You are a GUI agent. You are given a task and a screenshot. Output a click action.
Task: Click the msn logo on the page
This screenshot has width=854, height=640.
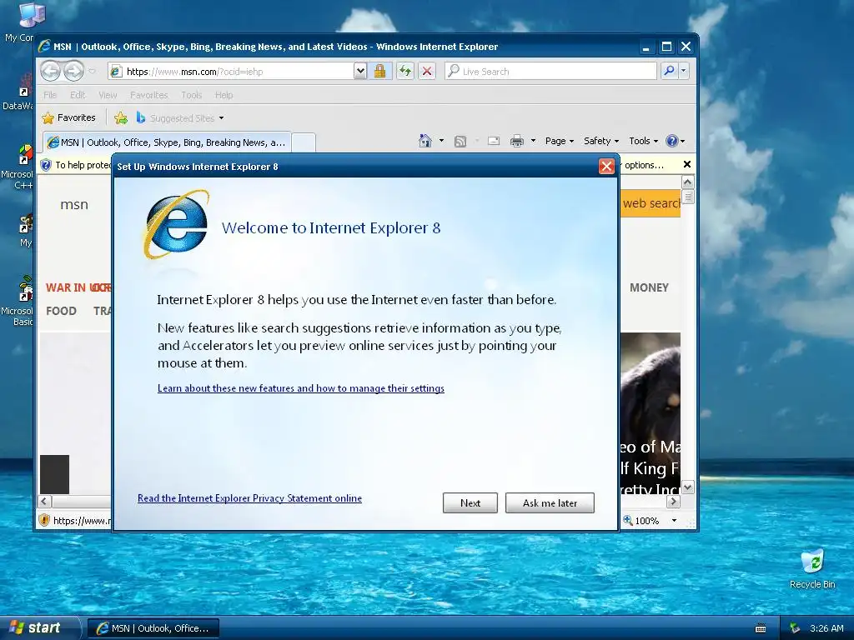pyautogui.click(x=74, y=205)
